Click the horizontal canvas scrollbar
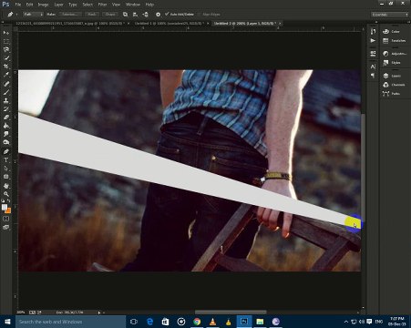Image resolution: width=411 pixels, height=328 pixels. [x=231, y=313]
